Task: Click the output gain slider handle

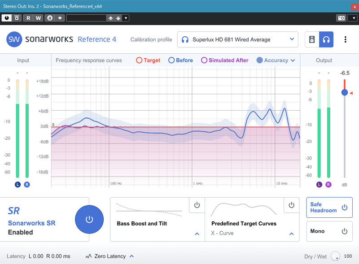Action: pos(345,92)
